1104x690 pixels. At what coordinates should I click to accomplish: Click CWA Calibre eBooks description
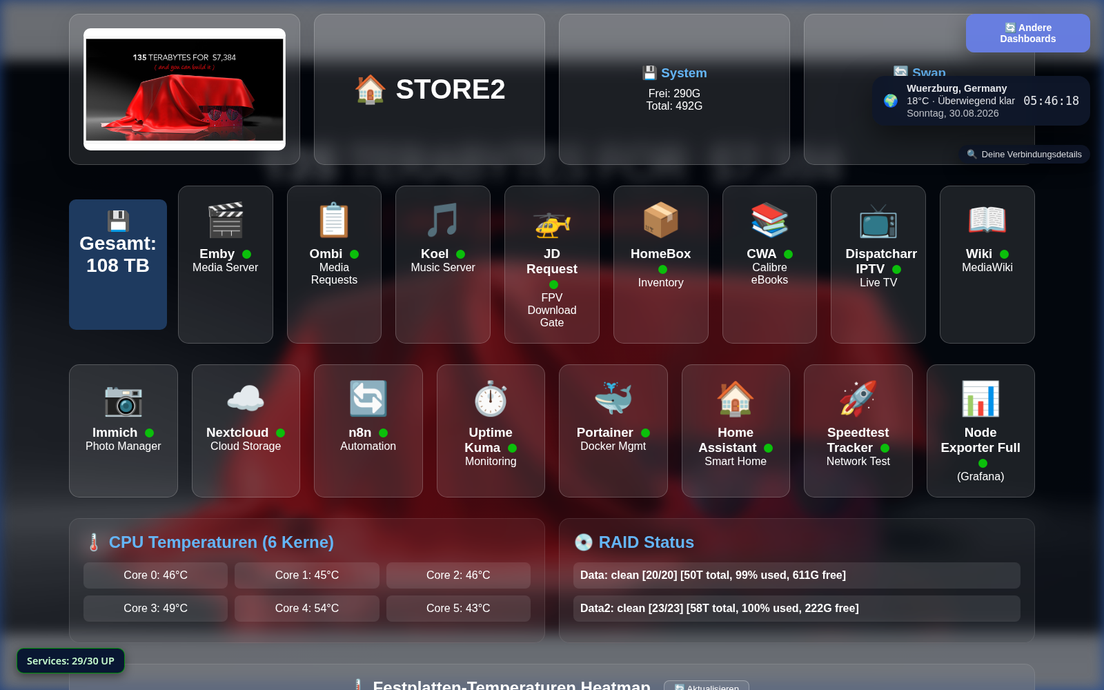click(769, 273)
